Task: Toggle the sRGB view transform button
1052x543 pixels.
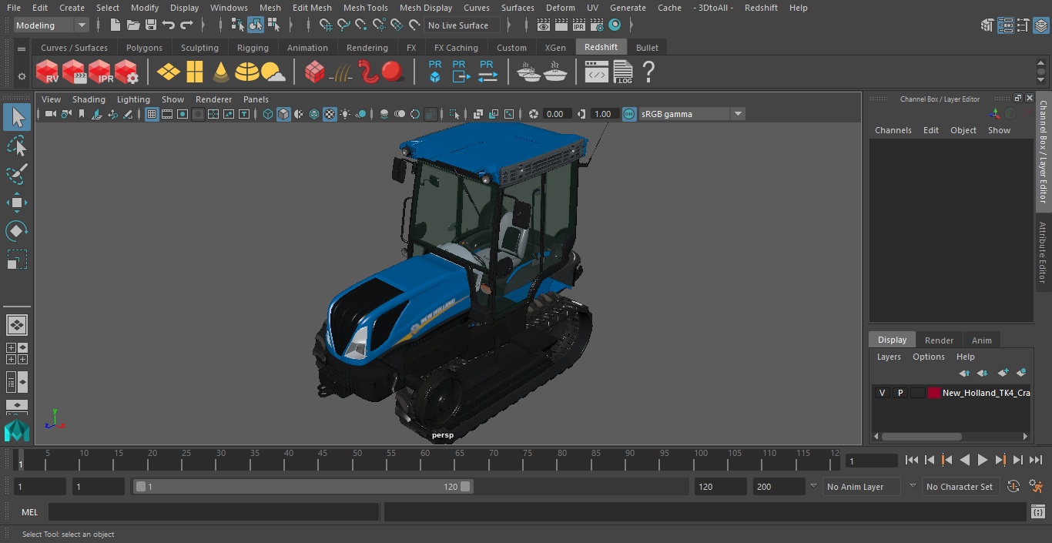Action: coord(629,114)
